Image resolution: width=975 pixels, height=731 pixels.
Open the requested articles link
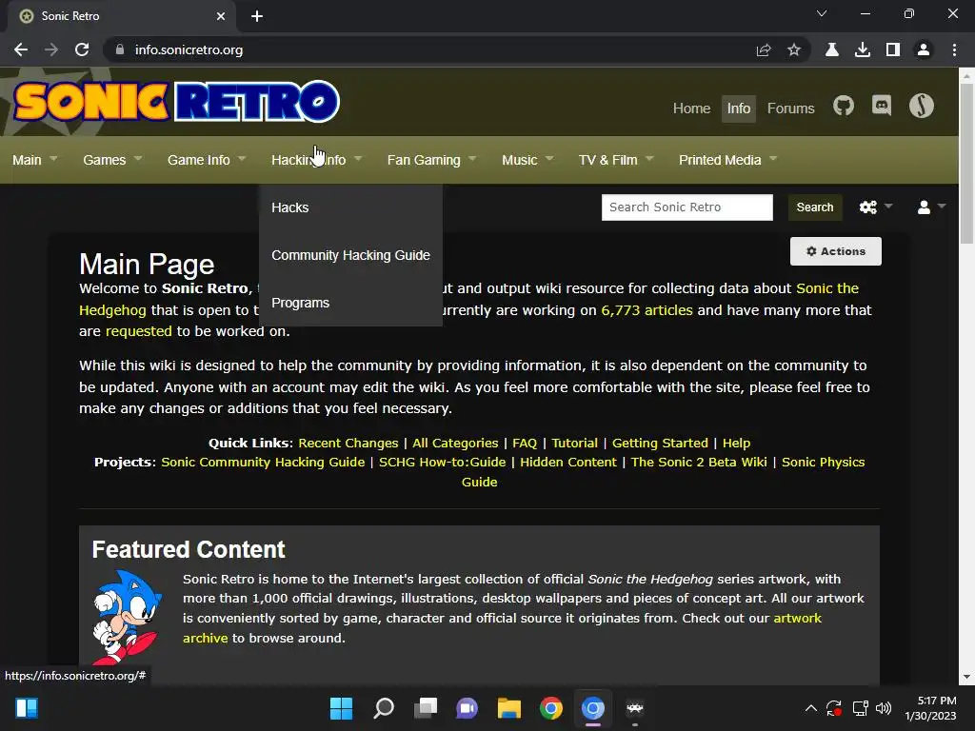(x=139, y=331)
